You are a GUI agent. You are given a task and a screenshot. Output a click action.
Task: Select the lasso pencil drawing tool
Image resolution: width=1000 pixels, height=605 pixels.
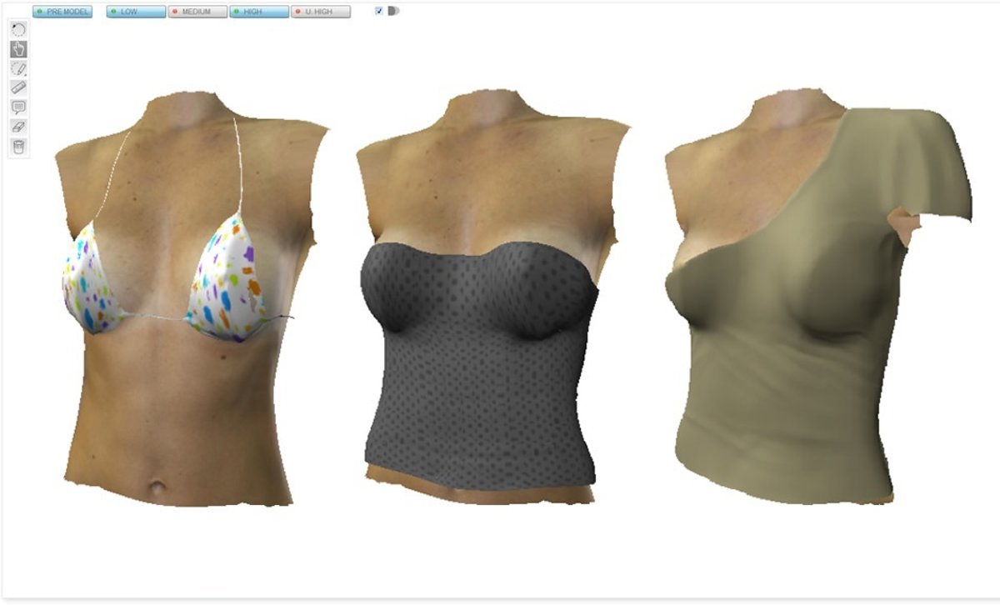click(18, 68)
